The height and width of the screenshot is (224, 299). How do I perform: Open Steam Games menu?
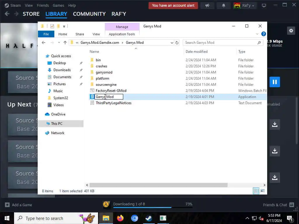pyautogui.click(x=58, y=5)
